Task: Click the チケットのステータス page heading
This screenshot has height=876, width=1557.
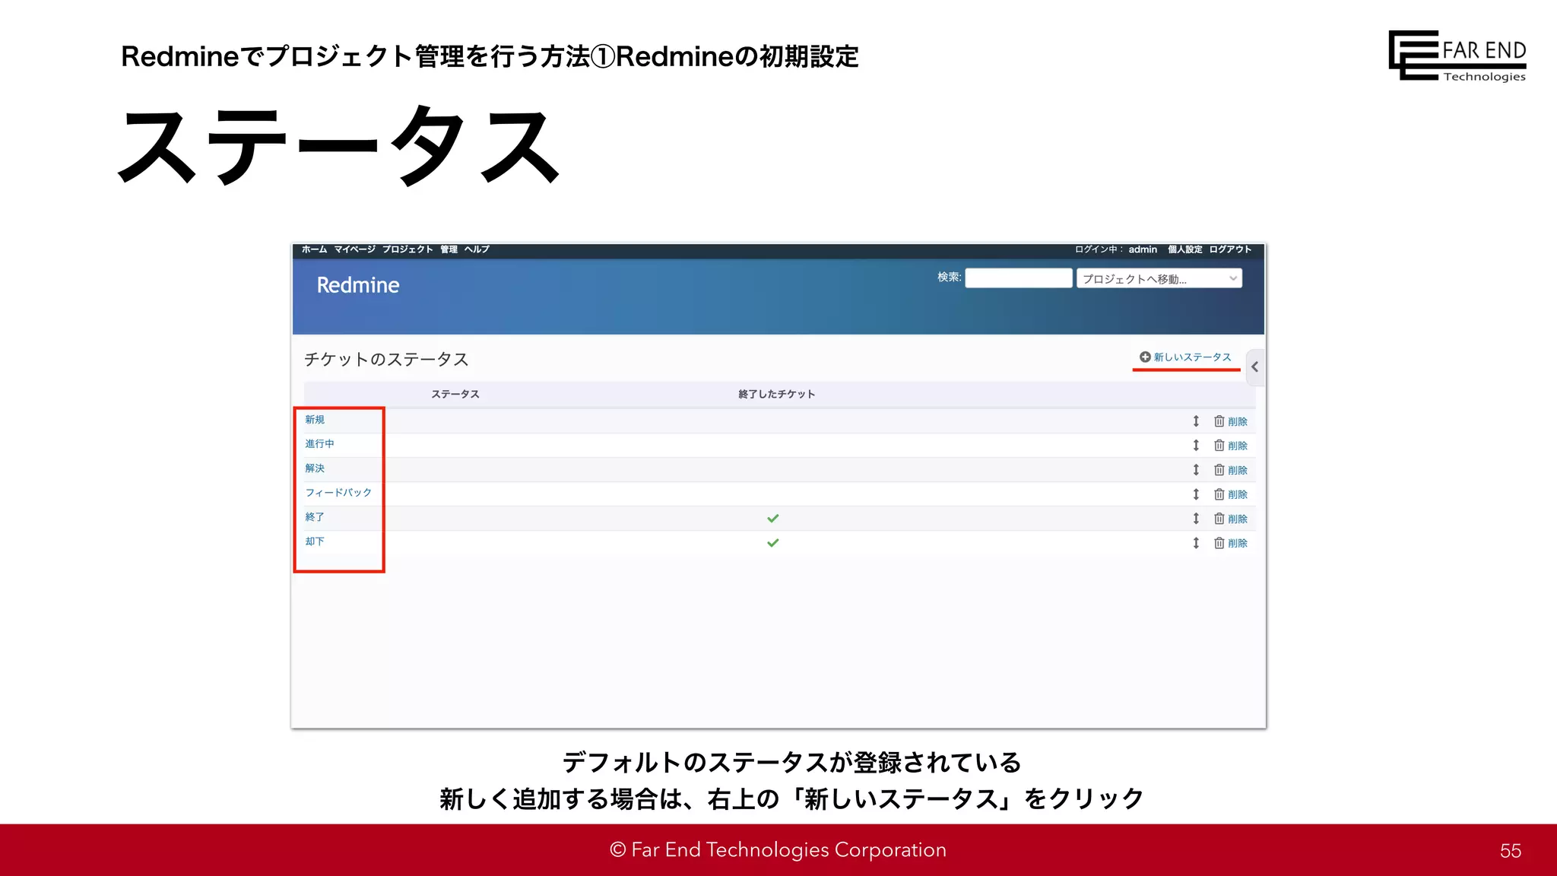Action: (x=386, y=360)
